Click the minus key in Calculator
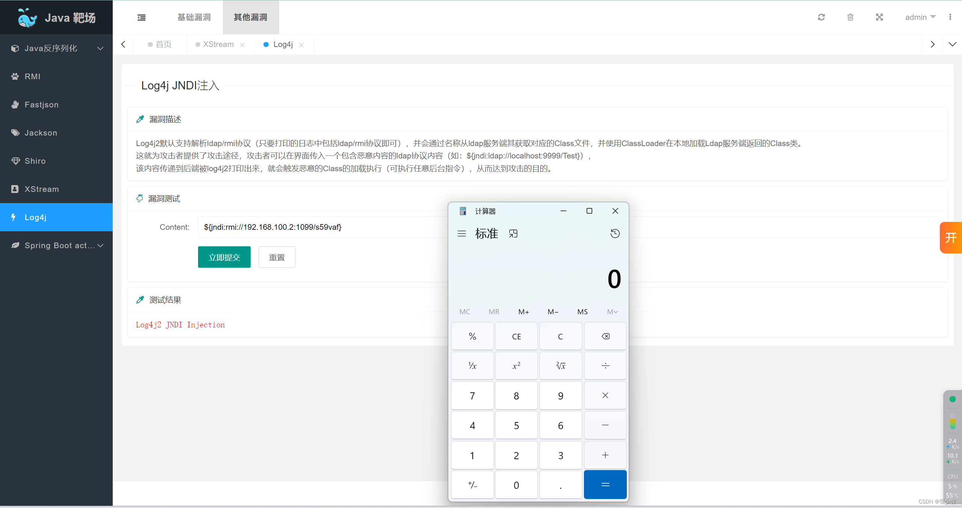The image size is (962, 508). click(x=605, y=425)
